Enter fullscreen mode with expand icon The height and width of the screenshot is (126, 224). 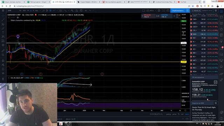coord(163,10)
